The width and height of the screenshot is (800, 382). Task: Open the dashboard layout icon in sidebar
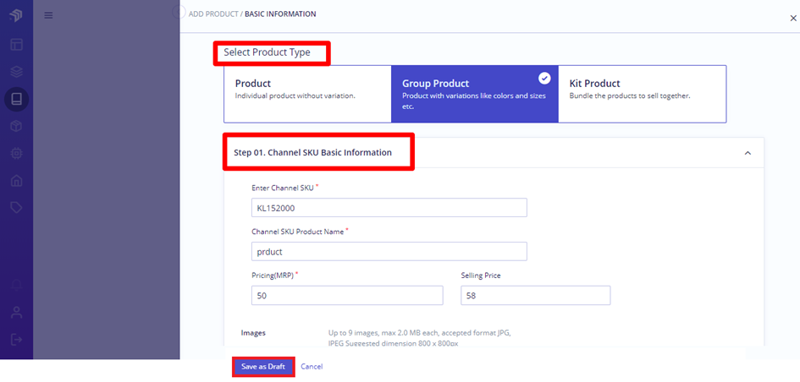click(16, 44)
